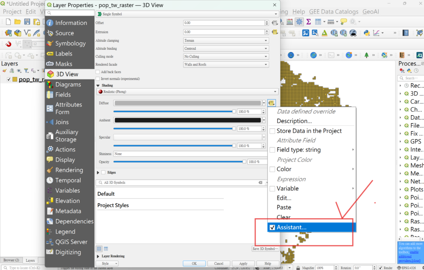Open Altitude binding Centroid dropdown
The image size is (424, 270).
(226, 48)
